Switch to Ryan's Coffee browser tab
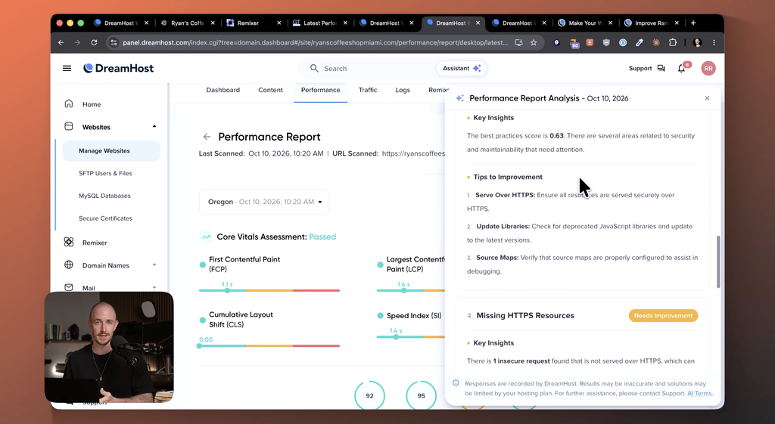Viewport: 775px width, 424px height. coord(188,23)
